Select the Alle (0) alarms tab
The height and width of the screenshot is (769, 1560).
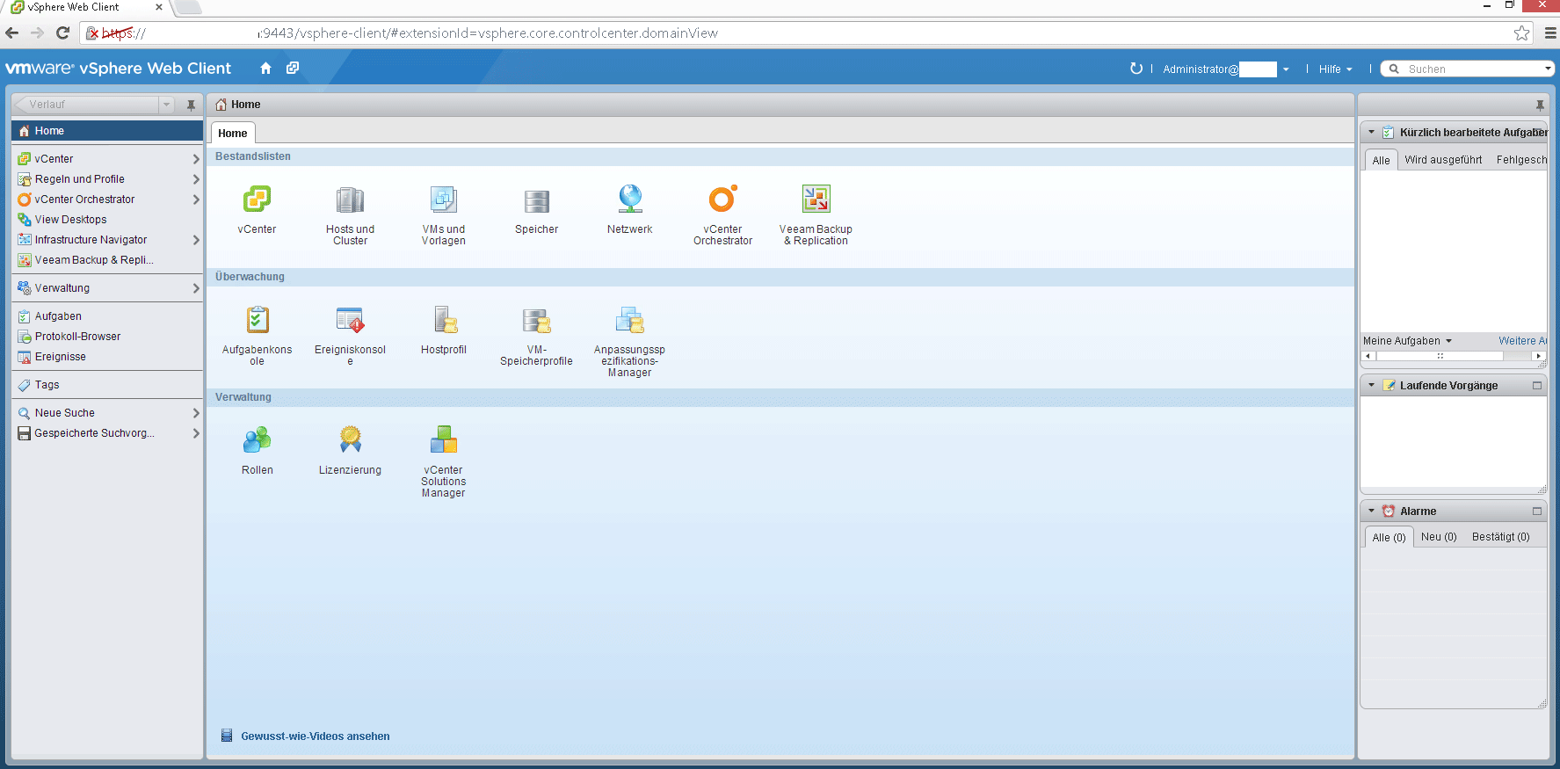click(x=1389, y=537)
